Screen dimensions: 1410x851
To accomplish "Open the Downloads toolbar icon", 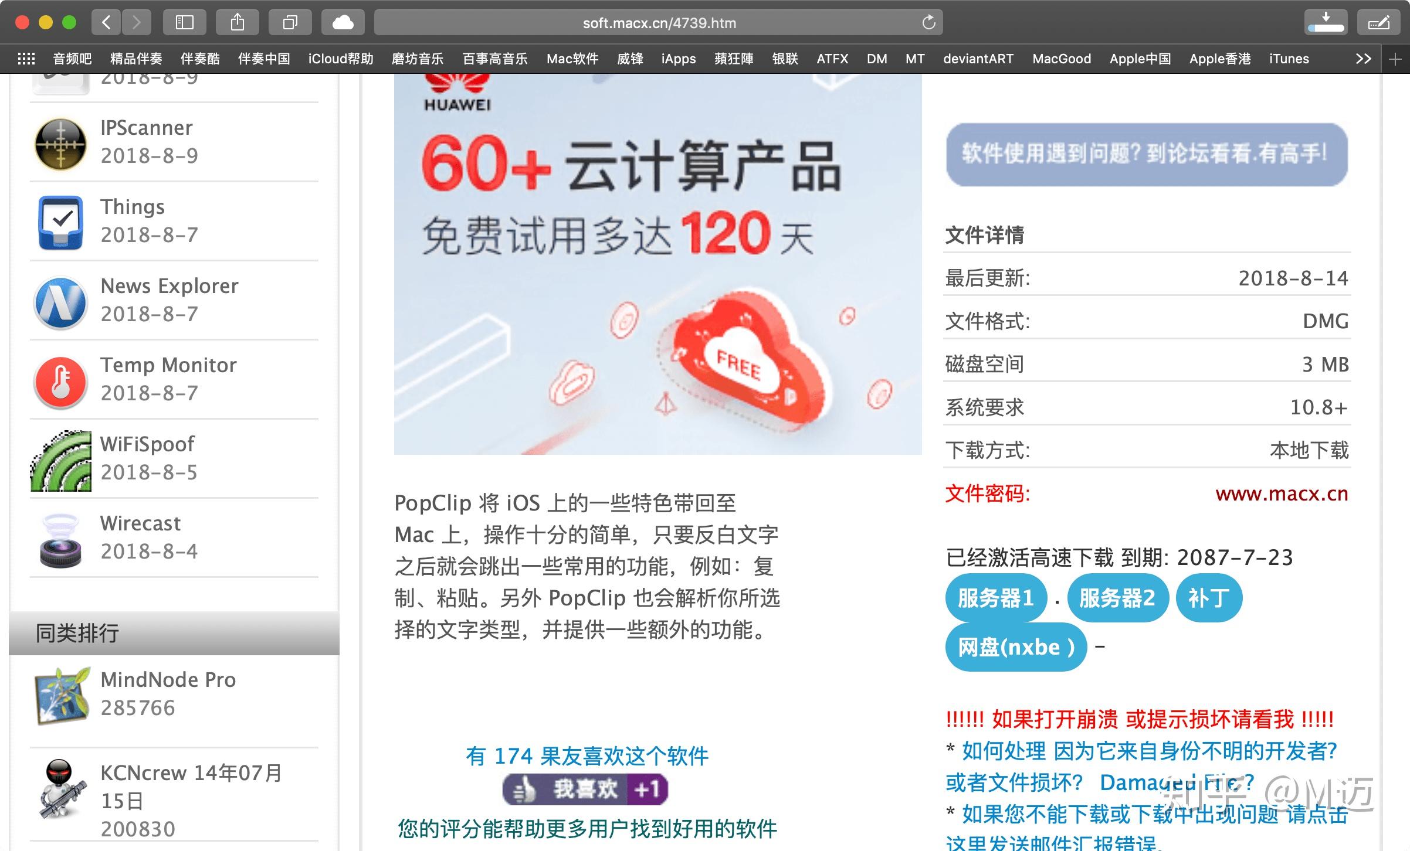I will [x=1326, y=23].
